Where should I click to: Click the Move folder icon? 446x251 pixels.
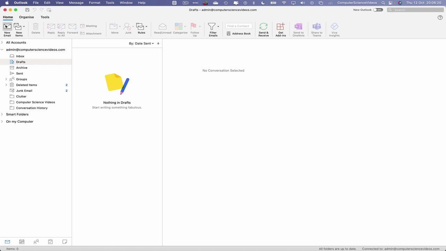coord(114,26)
